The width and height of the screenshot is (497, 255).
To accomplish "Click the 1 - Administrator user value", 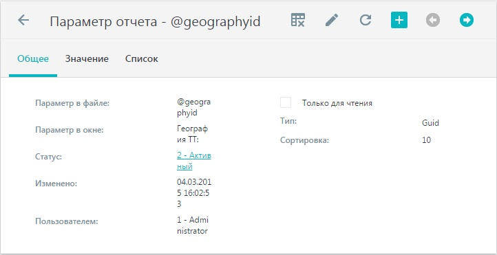I will (193, 225).
